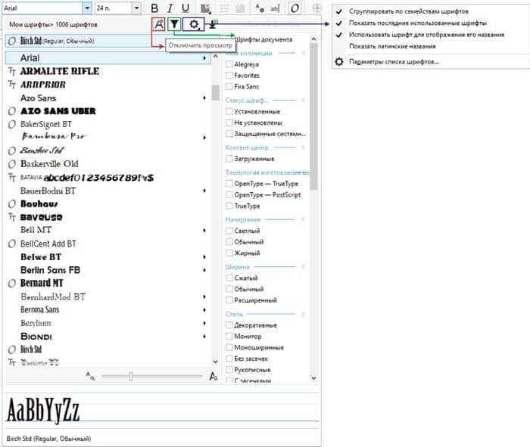Expand the Azo Sans family arrow
This screenshot has width=530, height=447.
point(204,98)
